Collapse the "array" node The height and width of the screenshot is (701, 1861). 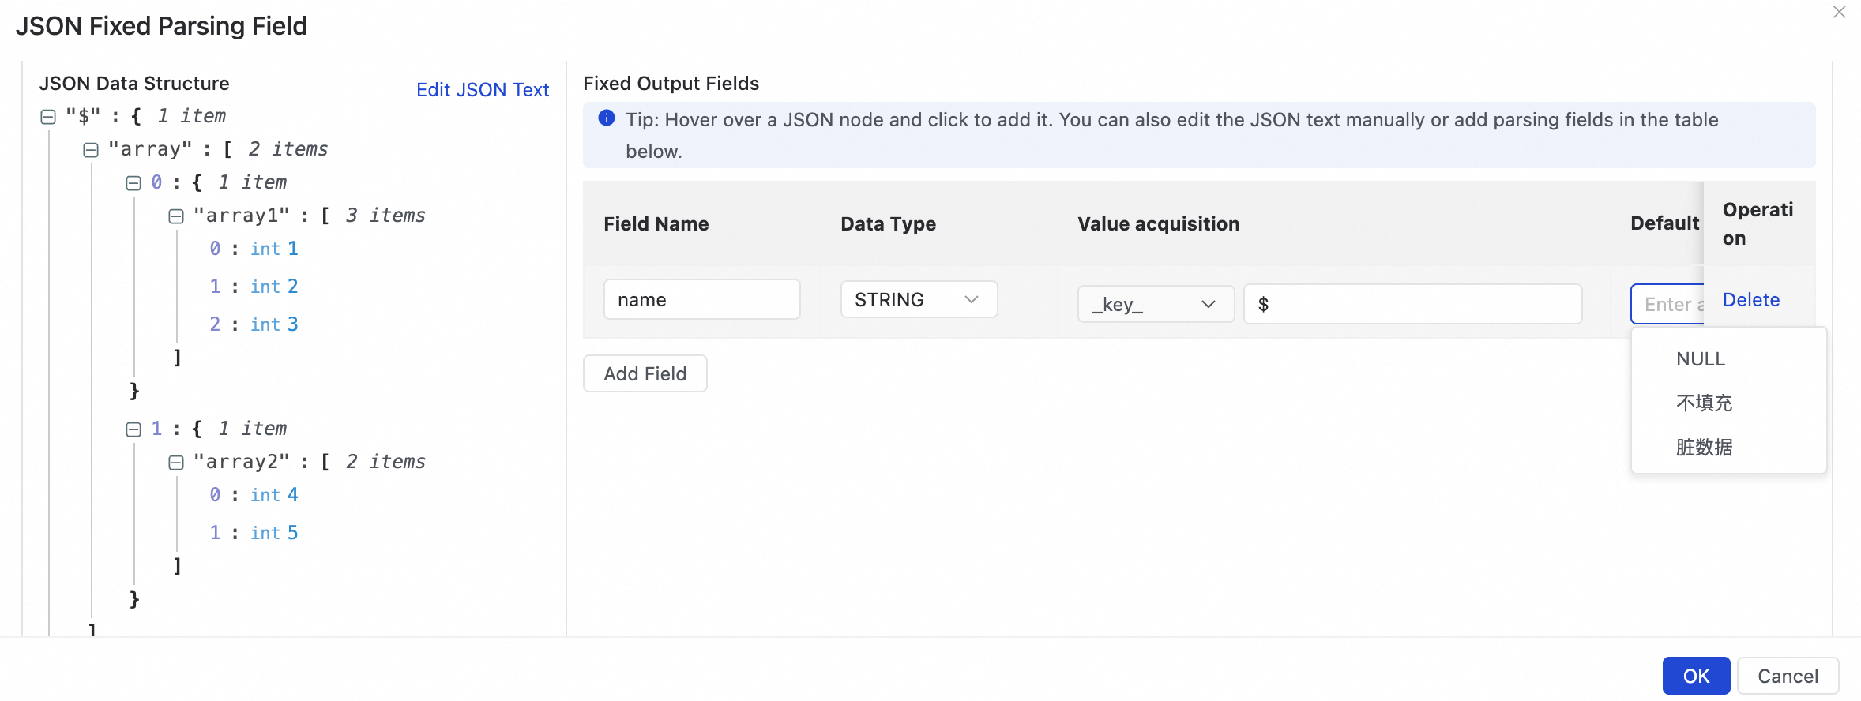[x=91, y=150]
